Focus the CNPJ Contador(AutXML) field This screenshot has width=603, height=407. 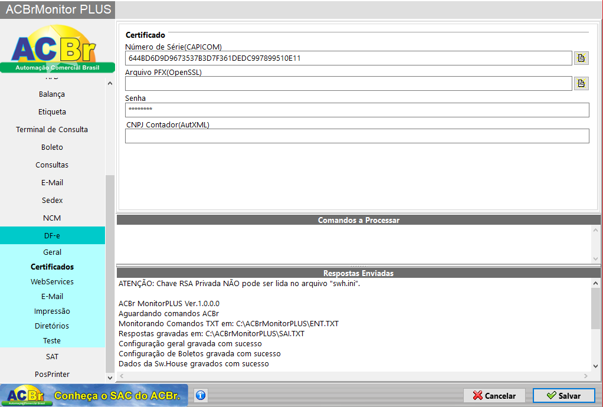tap(357, 136)
